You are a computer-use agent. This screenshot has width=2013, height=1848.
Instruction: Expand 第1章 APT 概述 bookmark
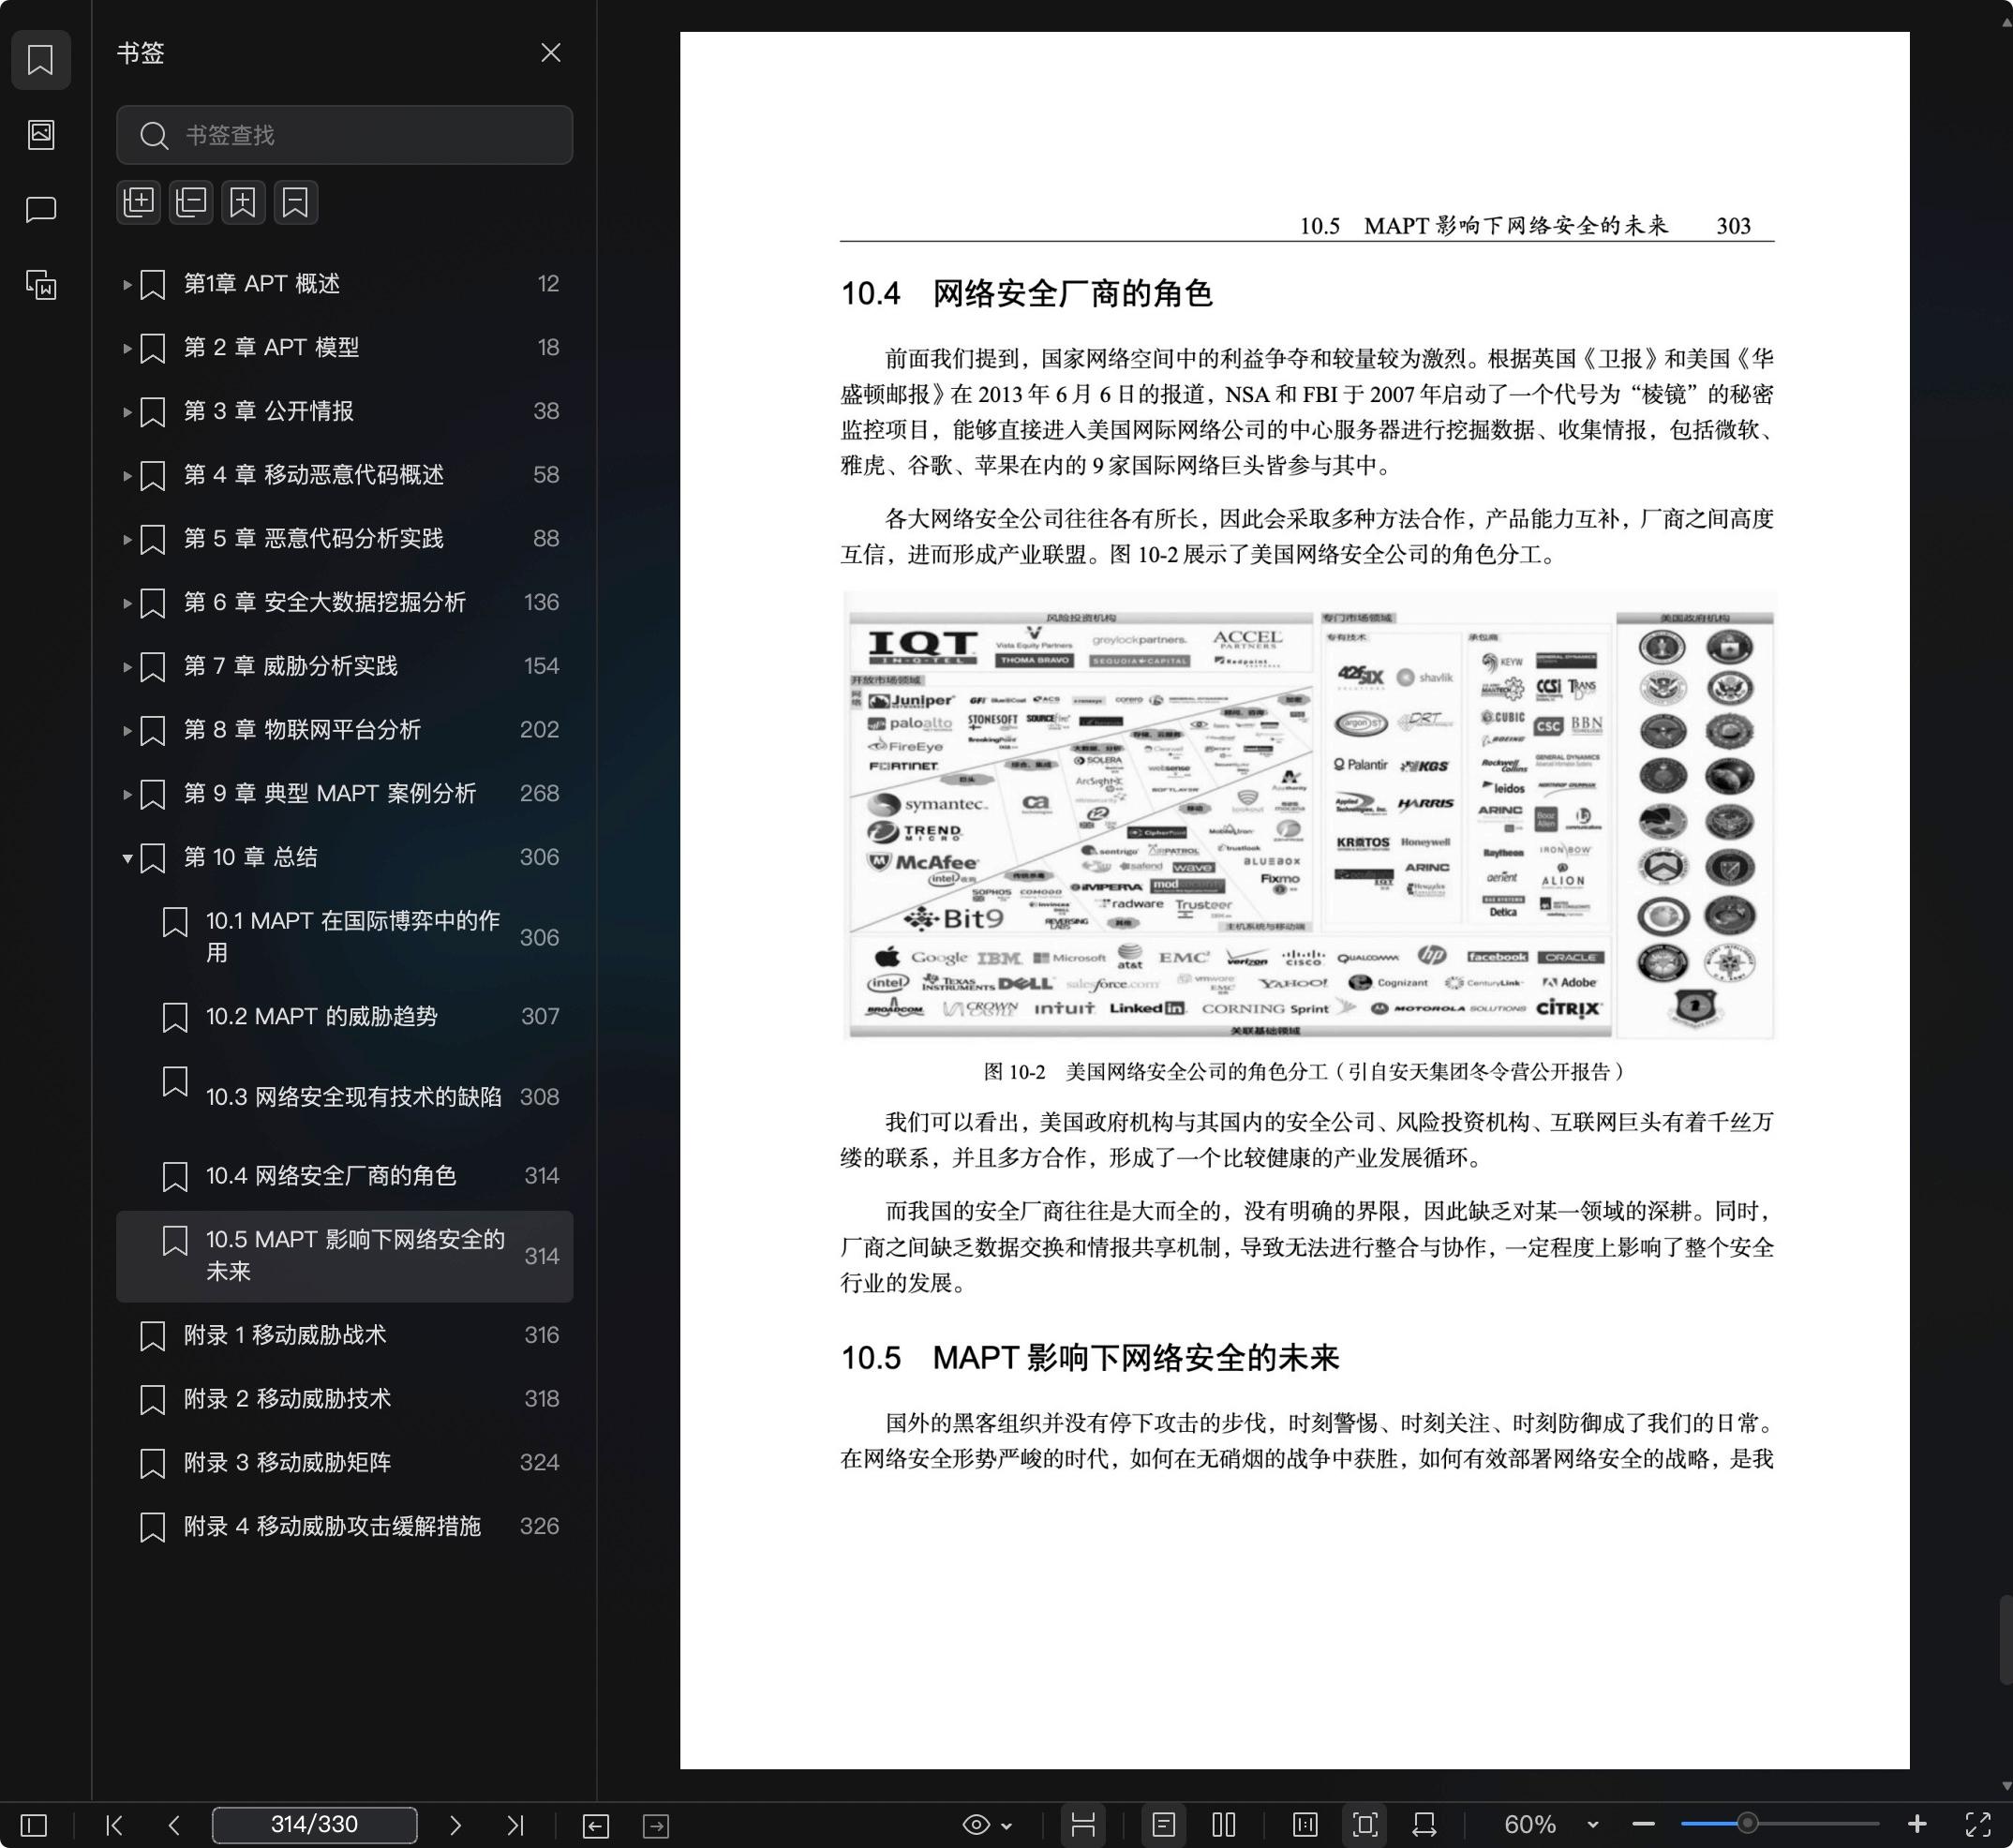(127, 284)
